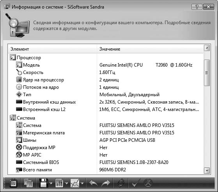Click the refresh toolbar icon
The width and height of the screenshot is (218, 192).
click(x=121, y=183)
